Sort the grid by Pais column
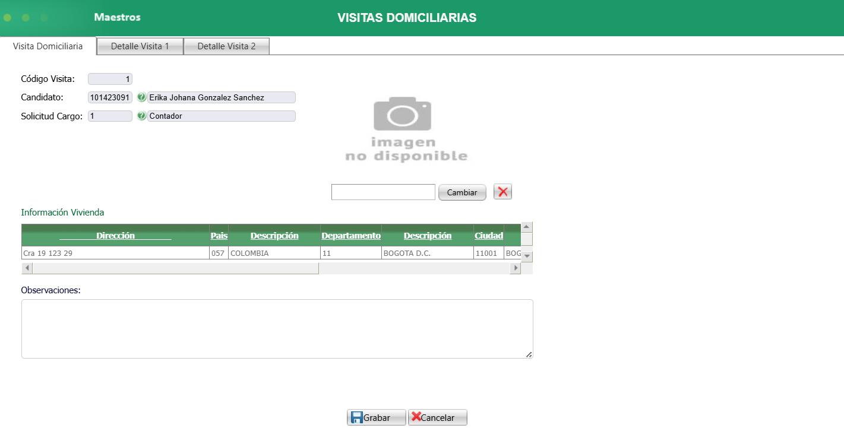 coord(219,235)
